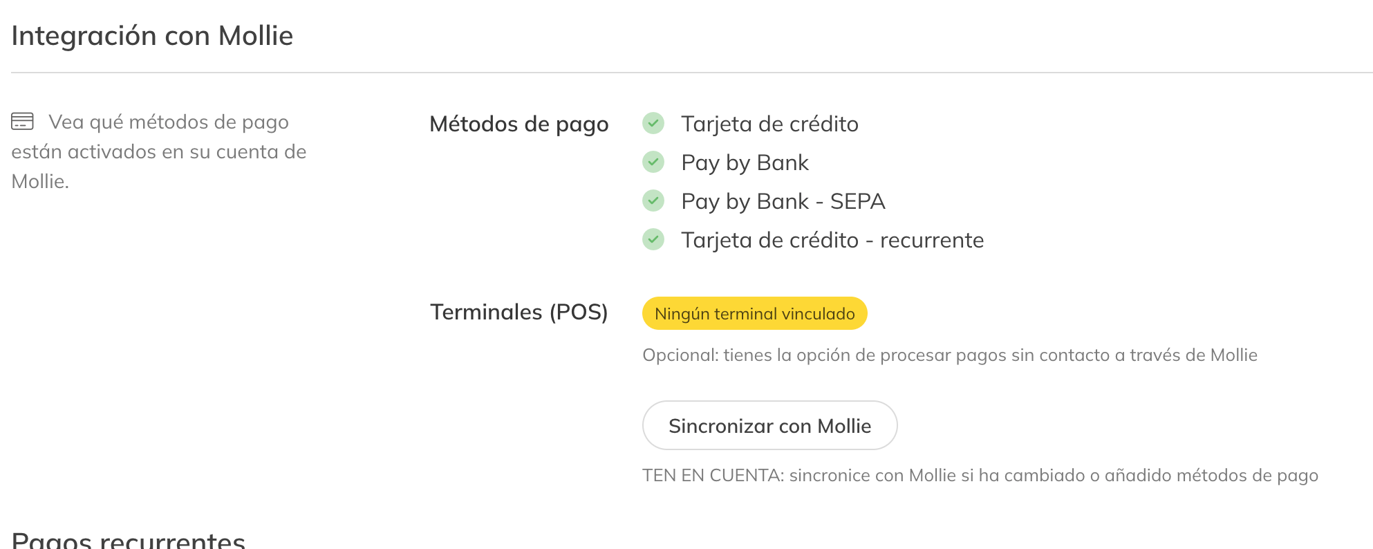Click the green check beside Pay by Bank

[653, 162]
